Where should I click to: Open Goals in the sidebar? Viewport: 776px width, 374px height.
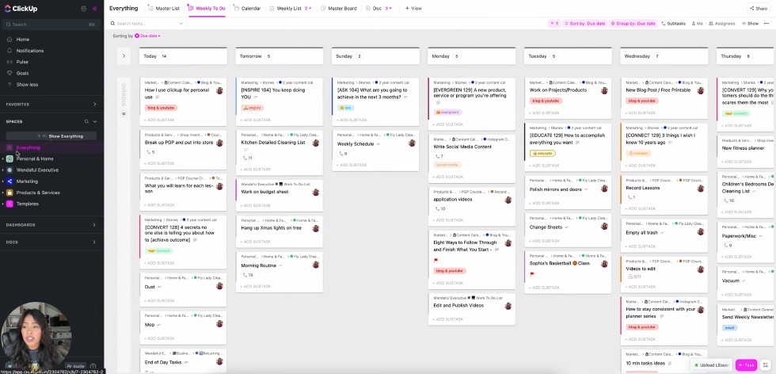pyautogui.click(x=22, y=74)
